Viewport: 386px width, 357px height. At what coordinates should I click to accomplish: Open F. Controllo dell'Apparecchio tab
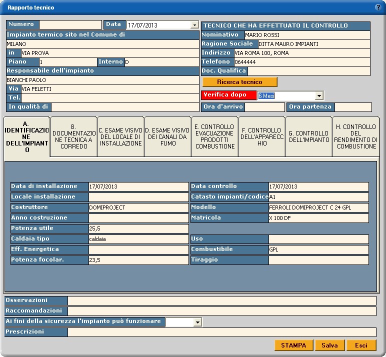(x=261, y=136)
